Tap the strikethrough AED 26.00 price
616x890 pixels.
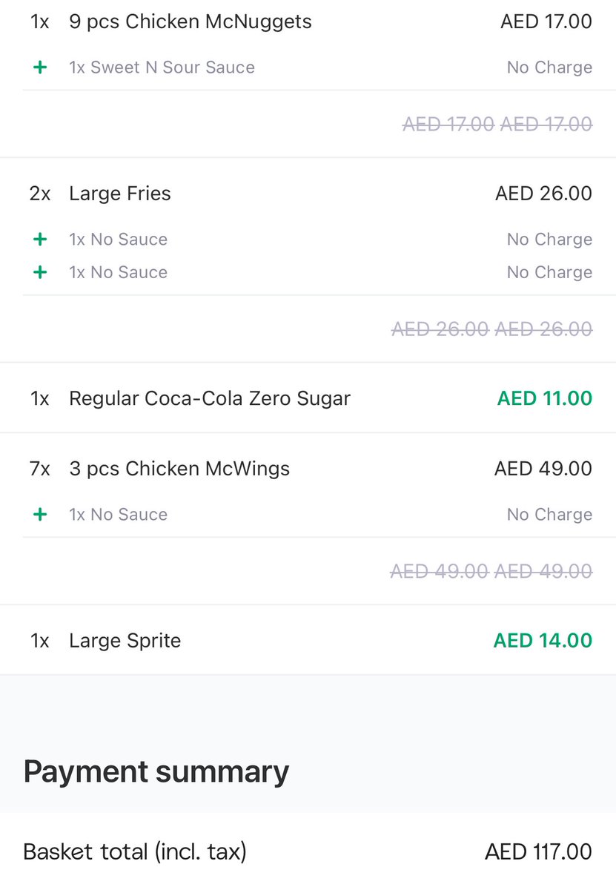492,329
